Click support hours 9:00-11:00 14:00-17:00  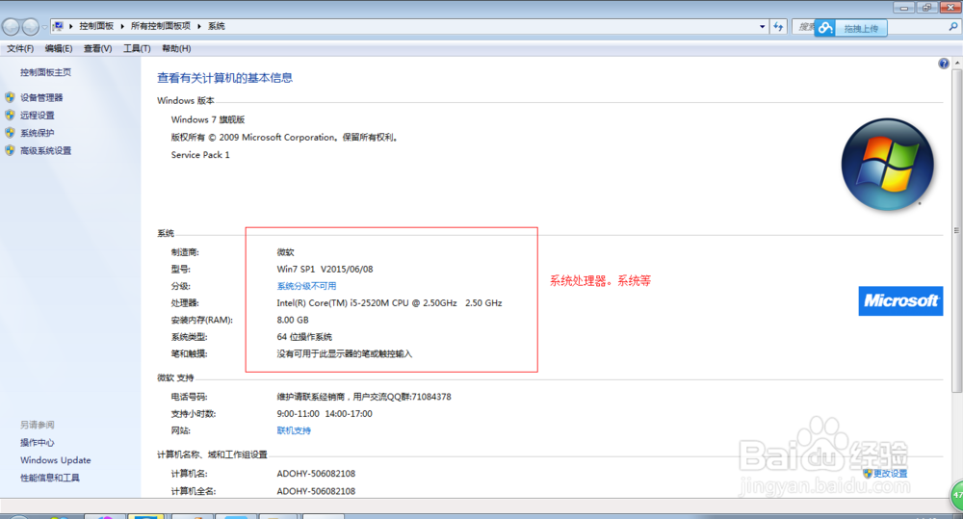[325, 414]
